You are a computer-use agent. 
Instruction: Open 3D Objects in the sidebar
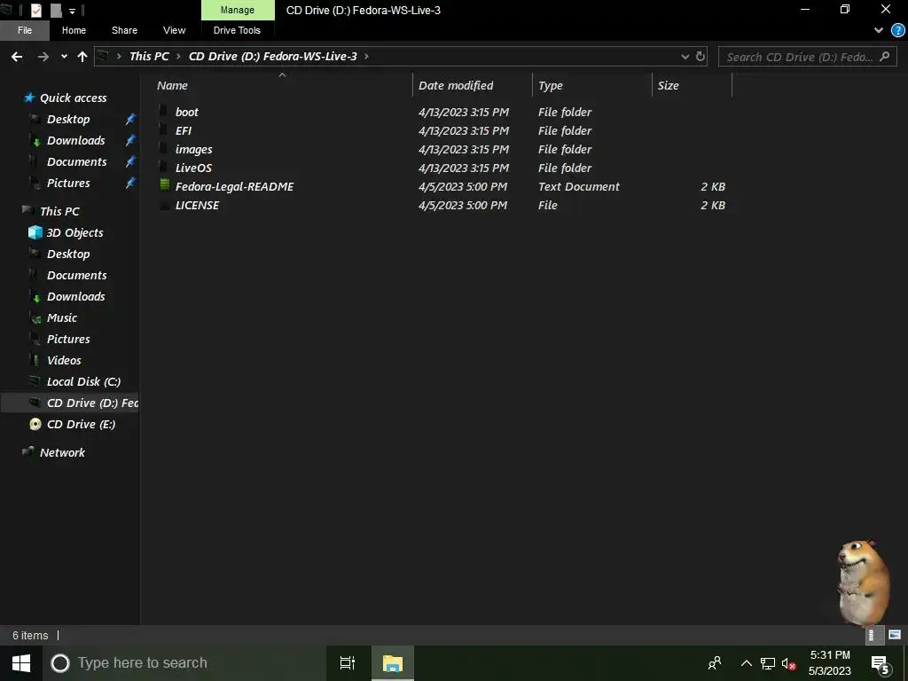[74, 233]
